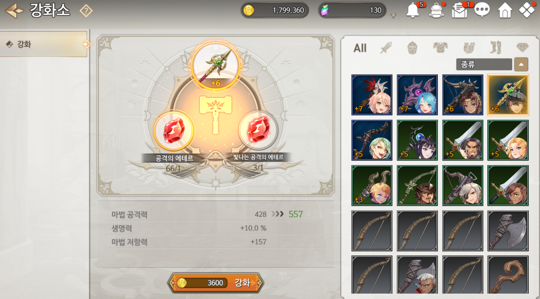Screen dimensions: 540x299
Task: Open the mailbox envelope icon
Action: pos(460,11)
